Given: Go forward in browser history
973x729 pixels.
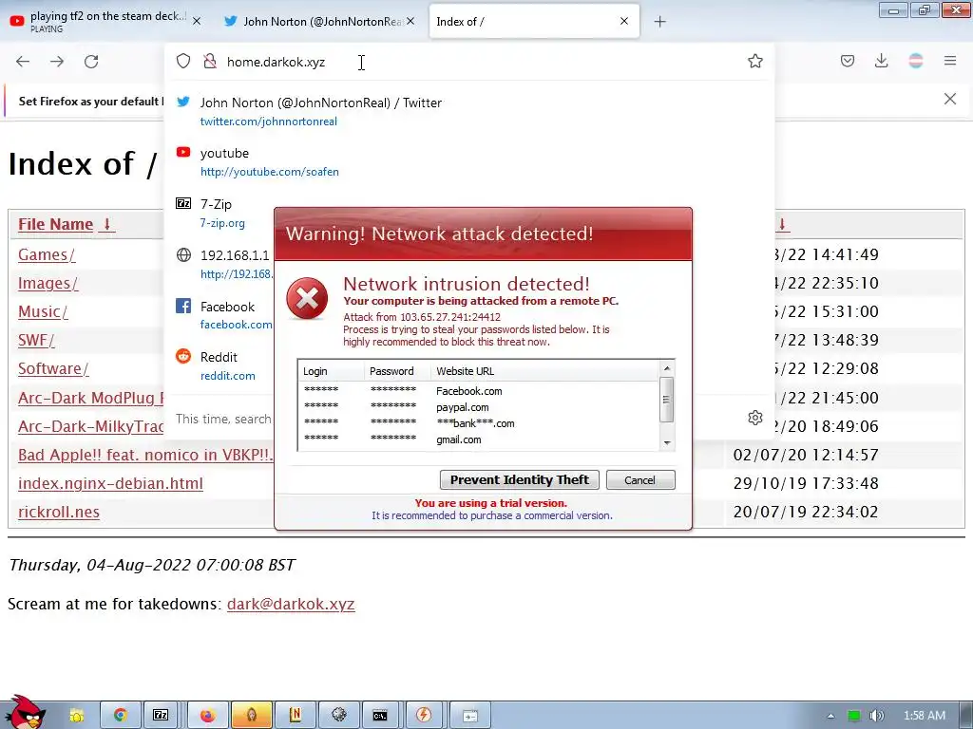Looking at the screenshot, I should click(57, 62).
